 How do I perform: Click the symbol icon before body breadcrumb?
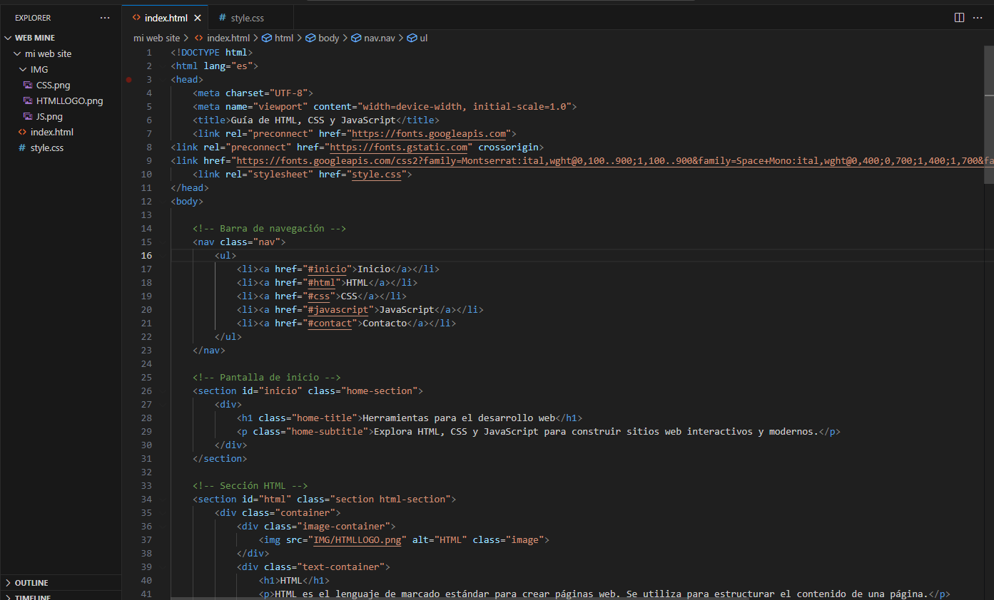pos(310,38)
